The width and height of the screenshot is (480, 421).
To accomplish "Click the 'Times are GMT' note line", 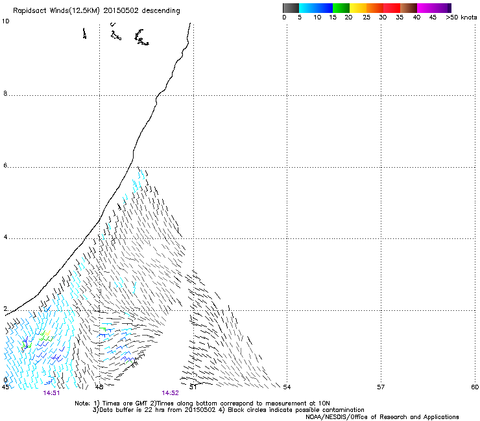I will point(202,404).
